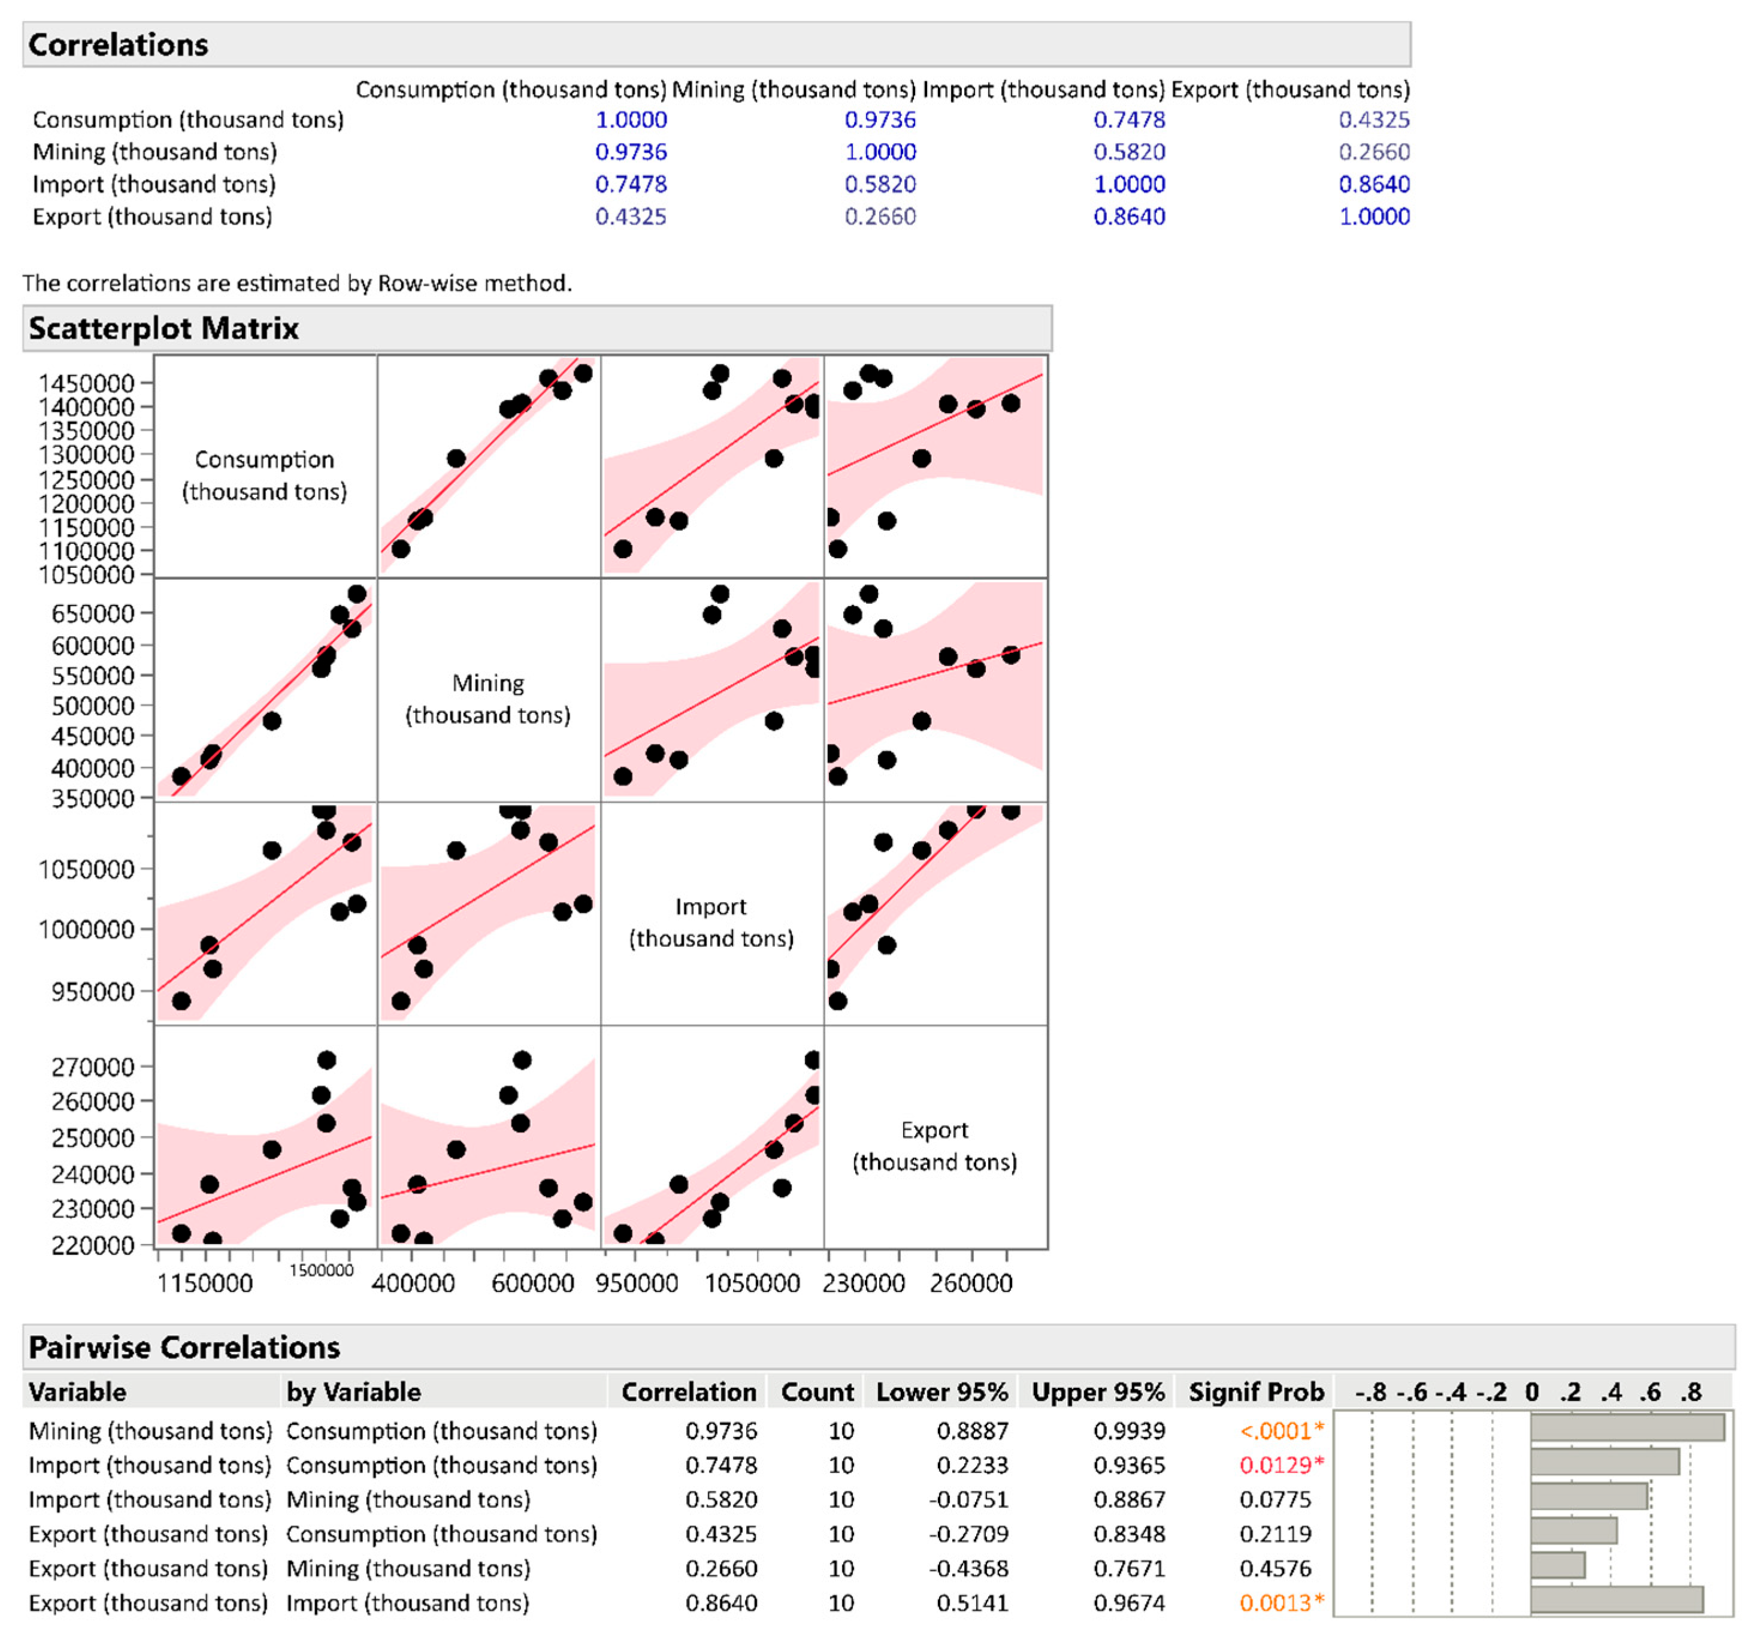Viewport: 1750px width, 1637px height.
Task: Select the 0.5820 value in Mining row
Action: 1130,152
